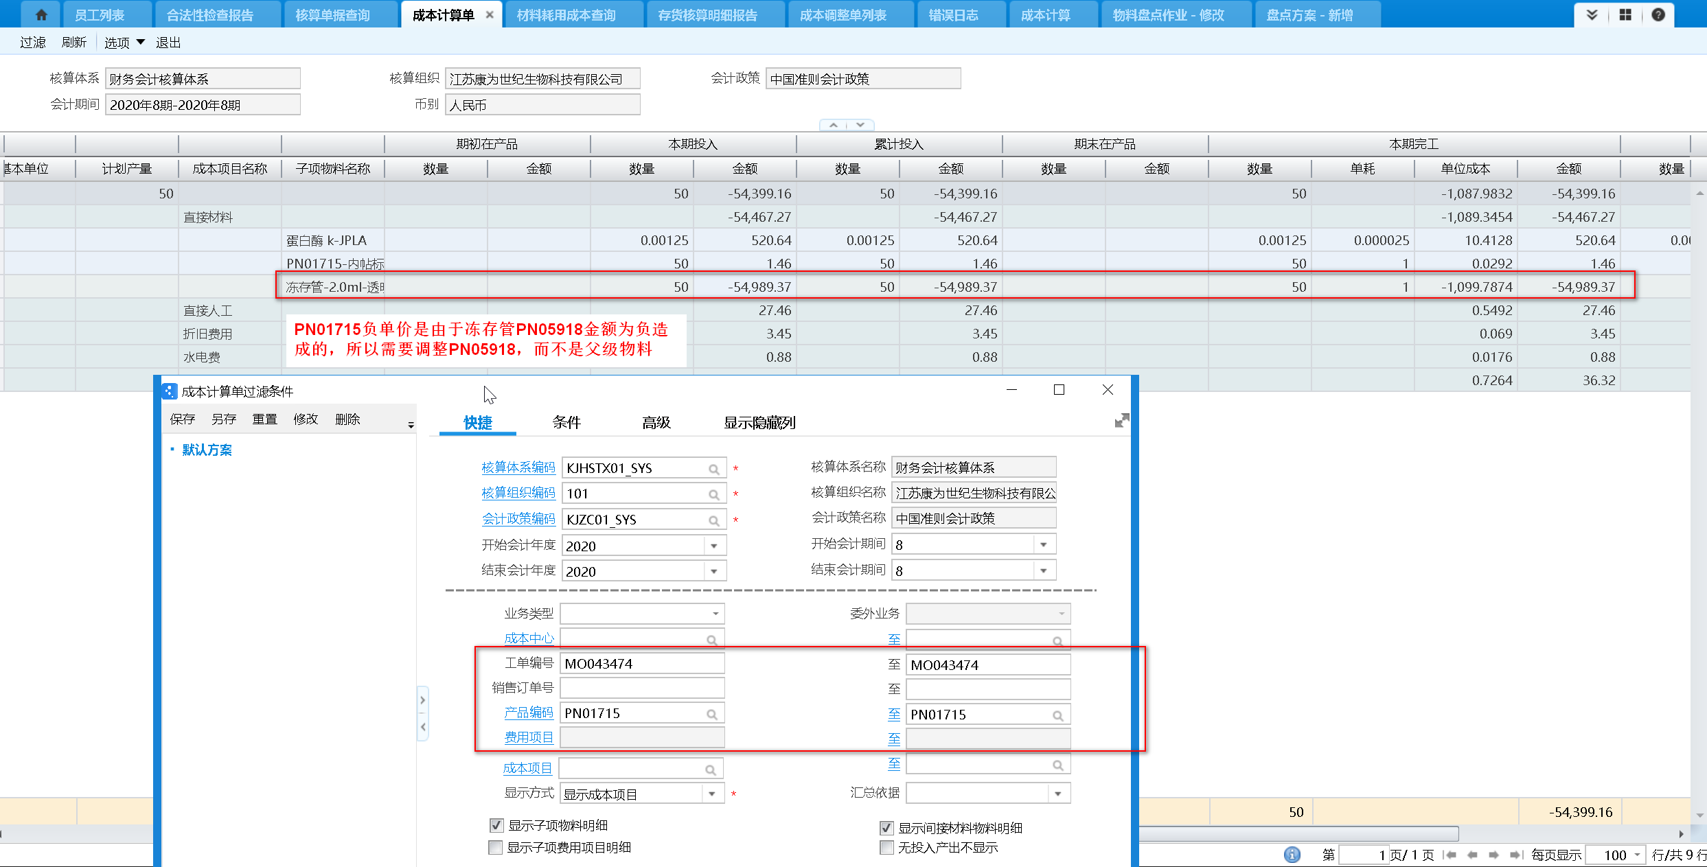Collapse scheme panel with left chevron
The width and height of the screenshot is (1707, 867).
click(423, 726)
